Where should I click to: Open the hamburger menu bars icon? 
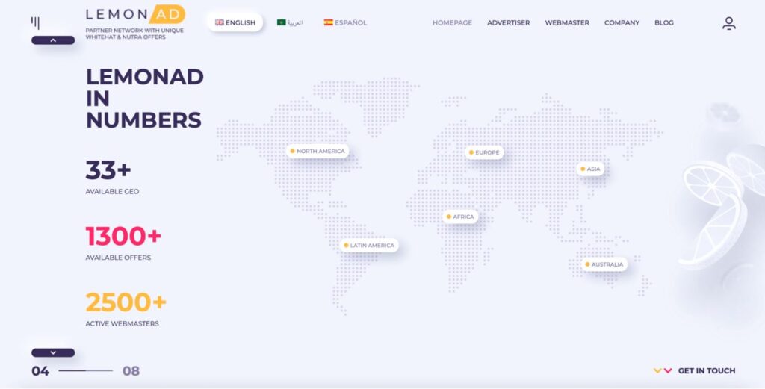pos(35,23)
